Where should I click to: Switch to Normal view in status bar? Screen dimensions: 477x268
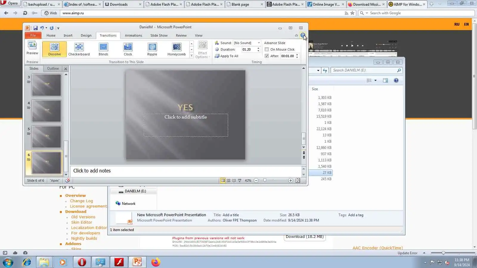pyautogui.click(x=223, y=180)
